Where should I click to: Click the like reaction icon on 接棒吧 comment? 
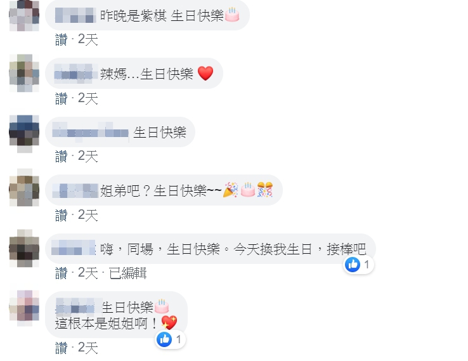[353, 265]
